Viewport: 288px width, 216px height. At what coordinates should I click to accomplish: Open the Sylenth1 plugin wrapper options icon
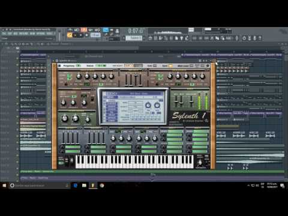(x=57, y=61)
